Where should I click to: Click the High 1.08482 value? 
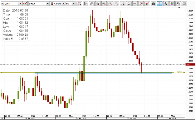[22, 23]
